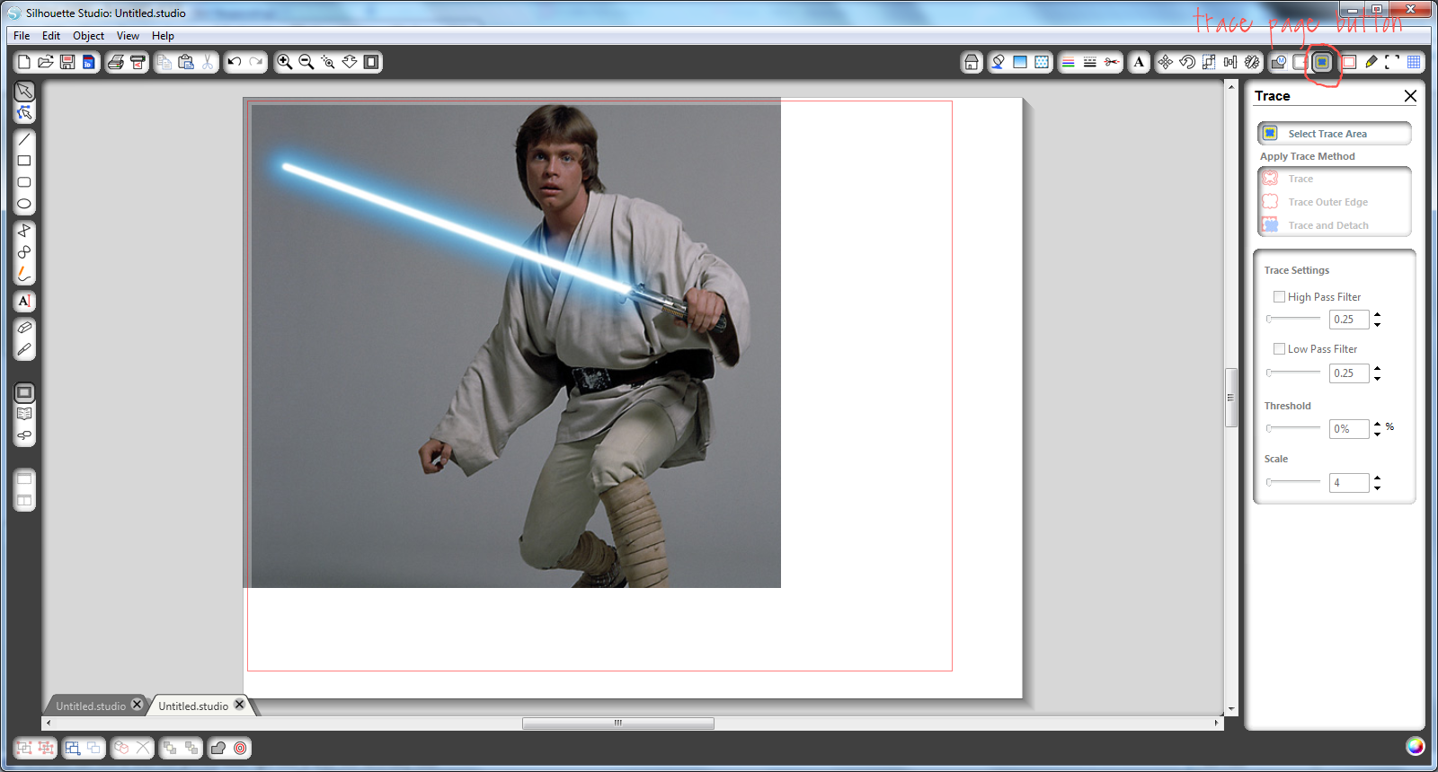The width and height of the screenshot is (1438, 772).
Task: Save the document using floppy disk icon
Action: (x=67, y=62)
